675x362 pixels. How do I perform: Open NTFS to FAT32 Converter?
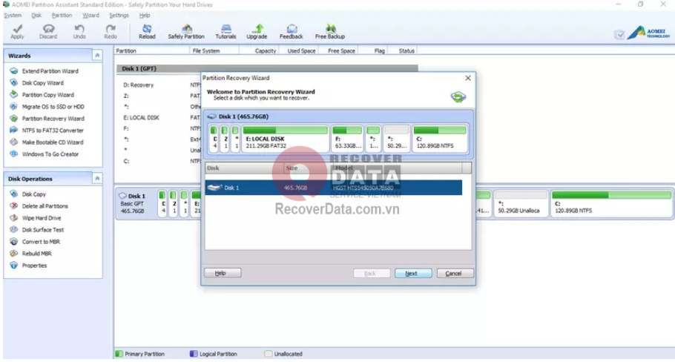pos(53,130)
